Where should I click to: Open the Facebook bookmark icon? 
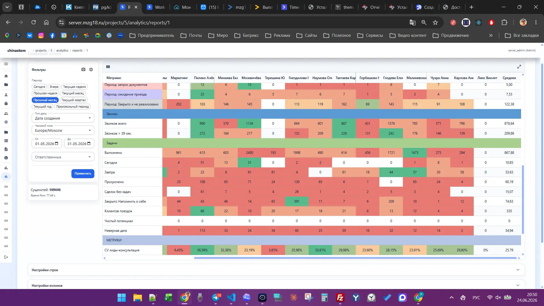pyautogui.click(x=52, y=35)
